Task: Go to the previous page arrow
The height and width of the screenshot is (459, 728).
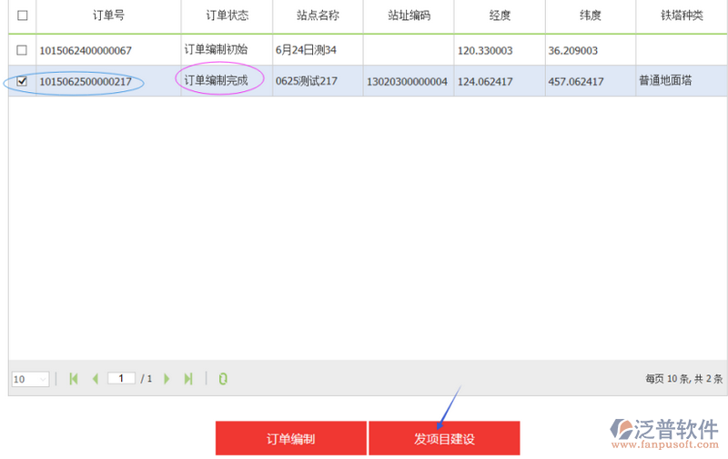Action: click(x=95, y=379)
